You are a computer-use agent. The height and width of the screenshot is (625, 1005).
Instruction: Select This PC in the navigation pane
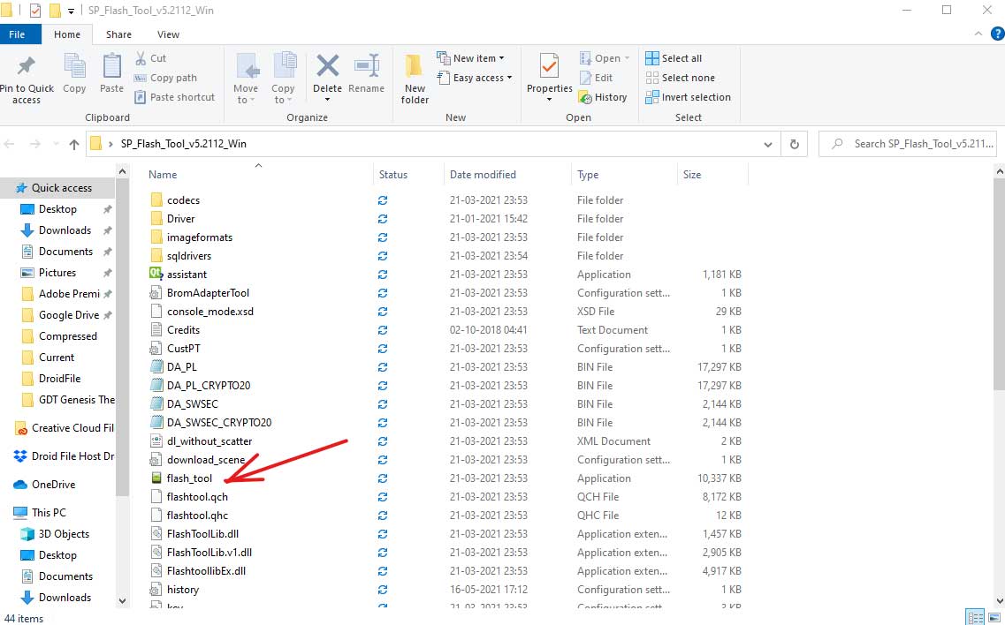coord(49,512)
